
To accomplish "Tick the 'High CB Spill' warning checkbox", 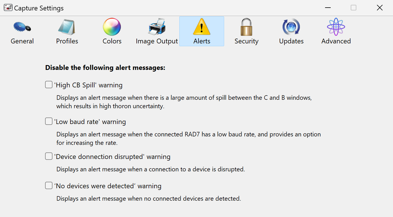I will click(x=49, y=85).
